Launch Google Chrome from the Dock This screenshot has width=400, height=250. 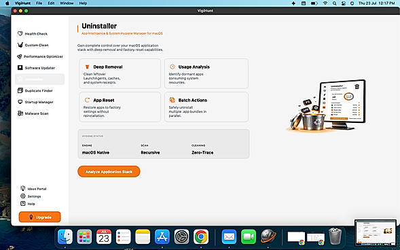[x=201, y=236]
